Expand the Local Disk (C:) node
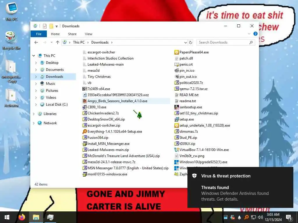This screenshot has width=298, height=223. tap(36, 105)
